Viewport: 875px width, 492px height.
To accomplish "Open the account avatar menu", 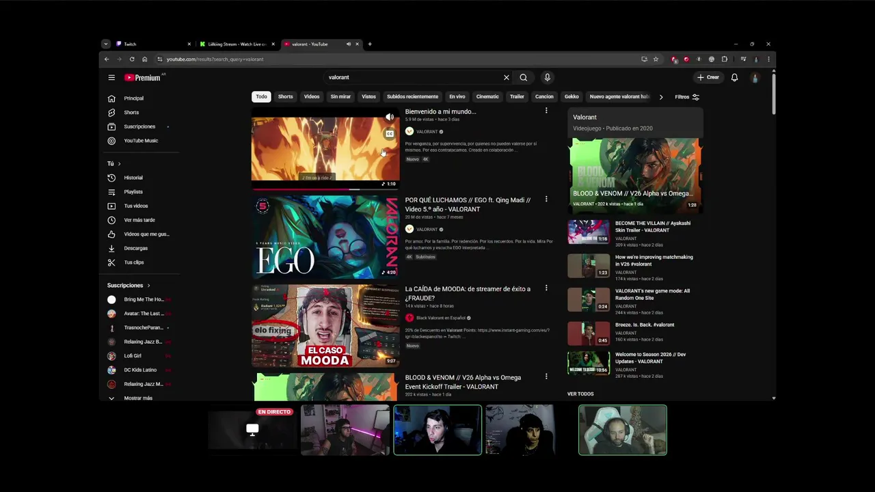I will coord(755,77).
